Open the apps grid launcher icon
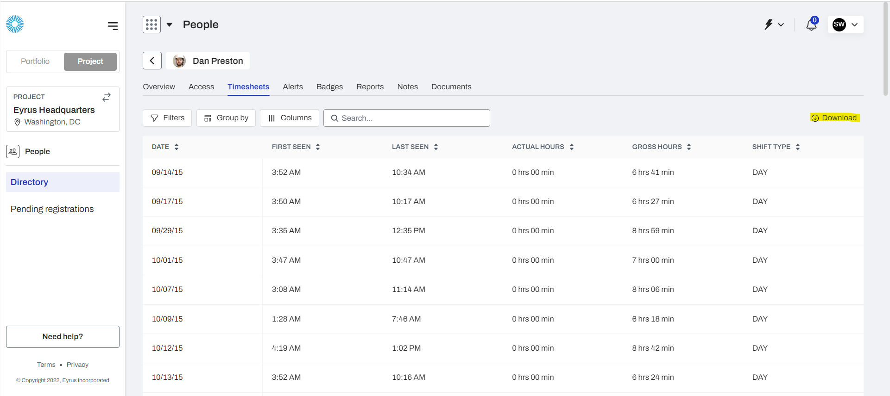 tap(151, 25)
